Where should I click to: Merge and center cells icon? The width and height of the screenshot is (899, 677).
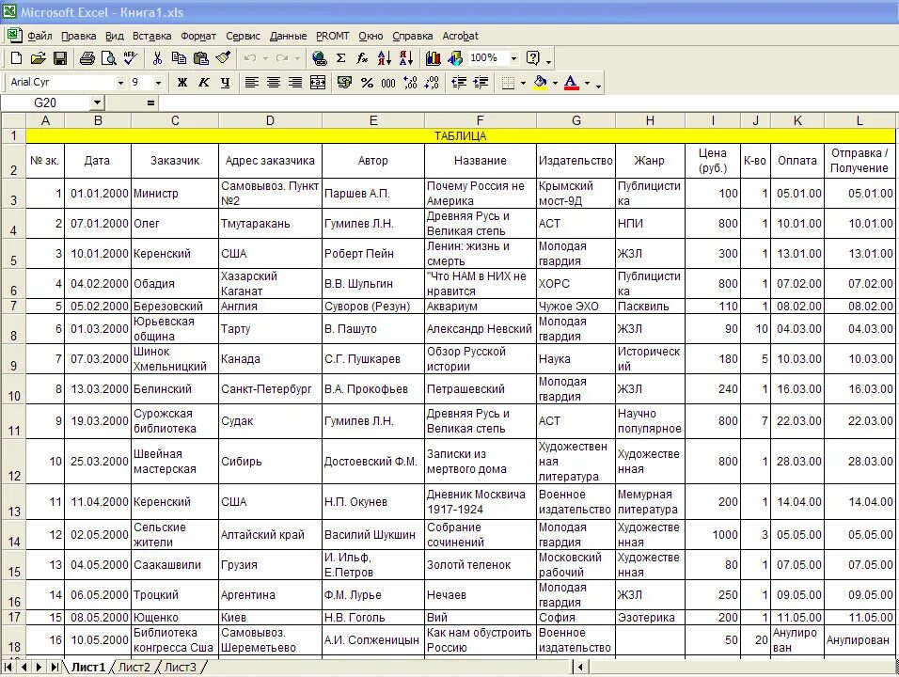318,83
